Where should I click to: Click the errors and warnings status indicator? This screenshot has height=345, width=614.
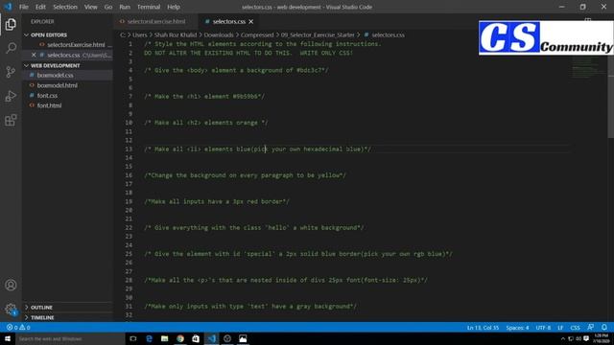[x=18, y=328]
